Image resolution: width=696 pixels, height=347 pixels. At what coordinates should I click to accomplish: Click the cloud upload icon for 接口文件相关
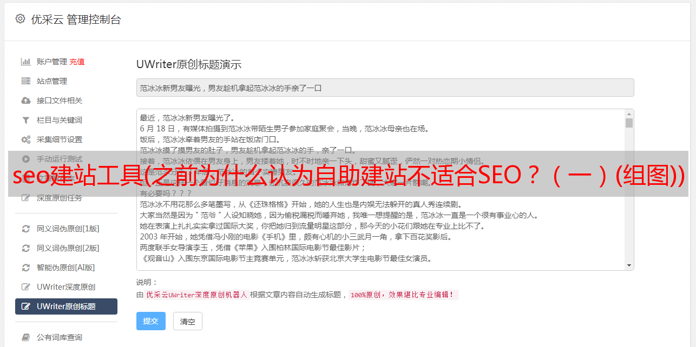(x=25, y=101)
